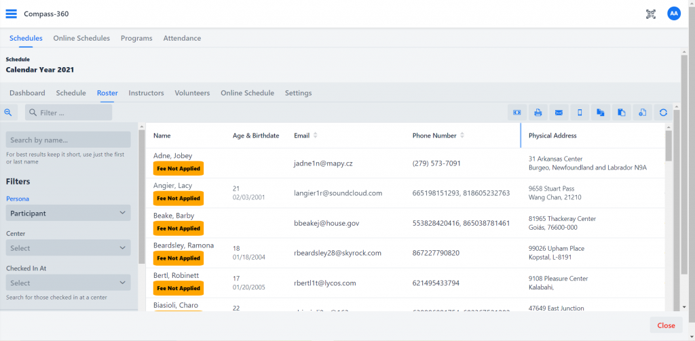Click Beardsley, Ramona's Fee Not Applied badge
This screenshot has width=695, height=341.
(179, 258)
